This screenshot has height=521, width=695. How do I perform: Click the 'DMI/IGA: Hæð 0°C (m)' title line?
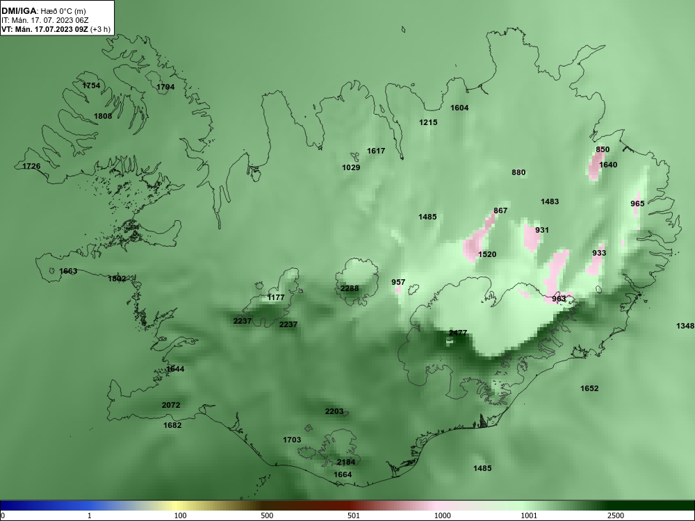click(x=43, y=11)
